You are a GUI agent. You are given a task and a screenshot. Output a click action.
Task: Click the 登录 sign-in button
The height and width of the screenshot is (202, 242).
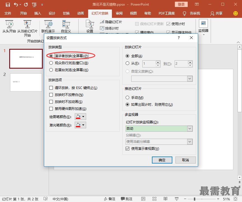point(181,4)
